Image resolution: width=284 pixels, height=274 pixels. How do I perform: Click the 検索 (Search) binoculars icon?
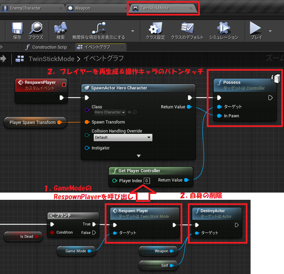61,28
